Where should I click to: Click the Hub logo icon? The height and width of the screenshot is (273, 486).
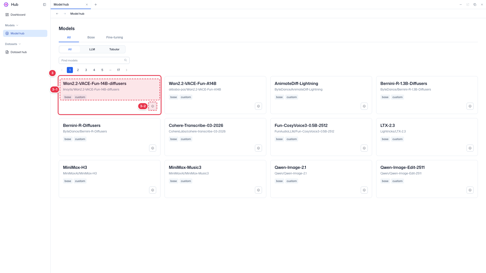point(6,5)
